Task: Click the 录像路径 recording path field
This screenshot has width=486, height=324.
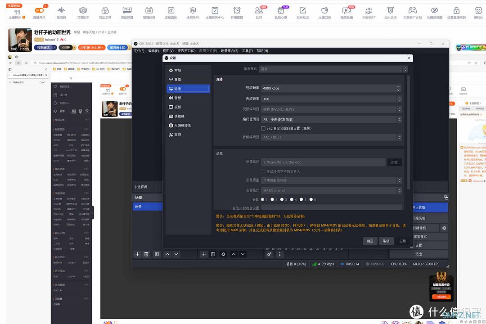Action: pos(323,162)
